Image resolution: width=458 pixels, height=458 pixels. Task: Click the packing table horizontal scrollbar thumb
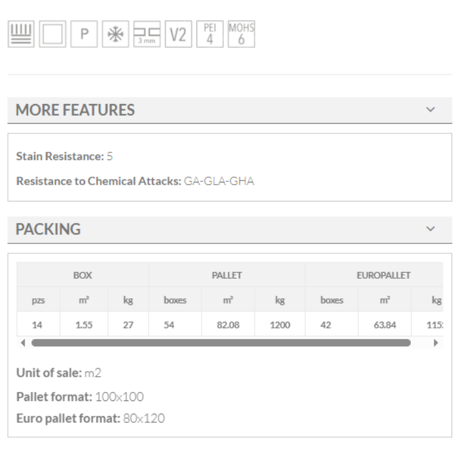[220, 342]
